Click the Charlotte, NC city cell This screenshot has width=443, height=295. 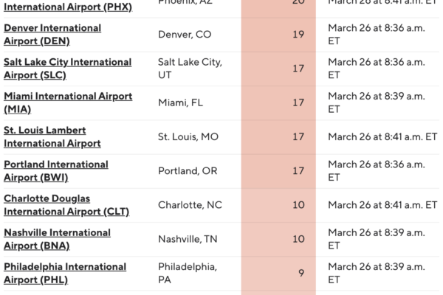[190, 205]
